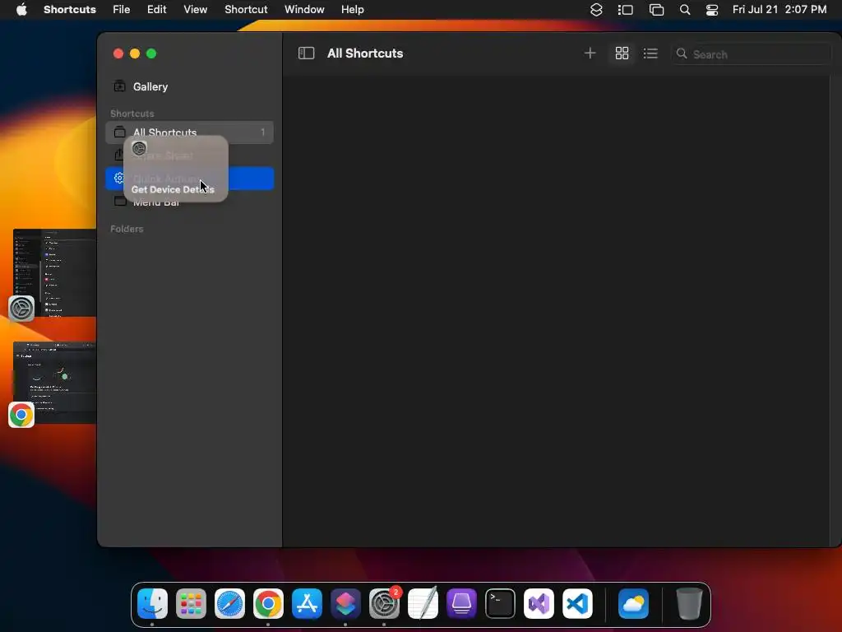Open Google Chrome from the Dock

coord(269,603)
